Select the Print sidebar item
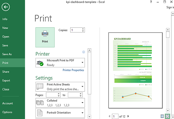 click(12, 63)
